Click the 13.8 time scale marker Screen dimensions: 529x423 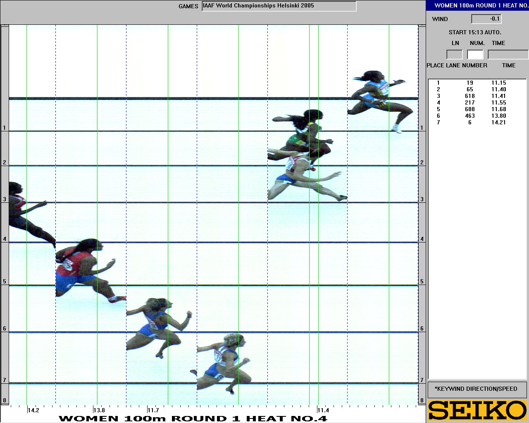(99, 410)
